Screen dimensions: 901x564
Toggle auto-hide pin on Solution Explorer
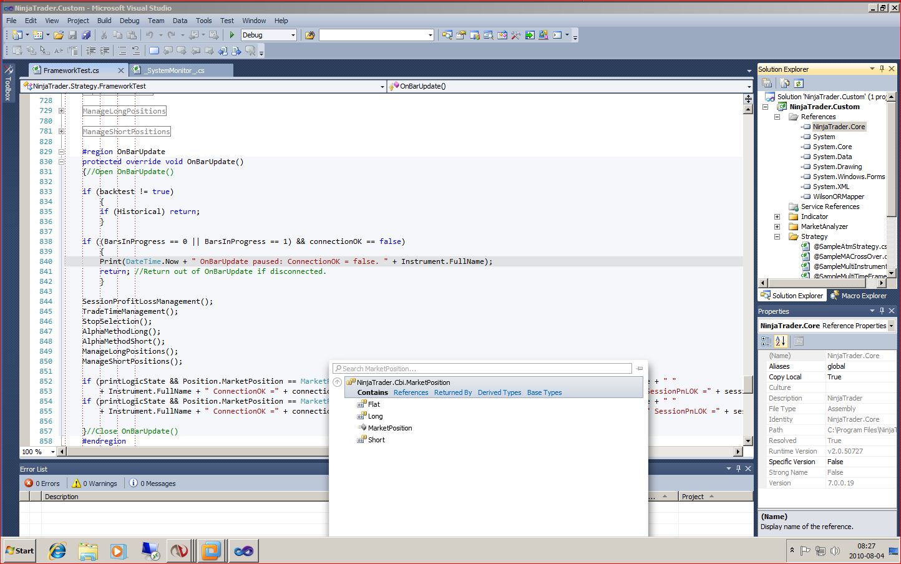click(882, 69)
